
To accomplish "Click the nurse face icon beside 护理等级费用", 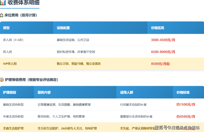I will coord(2,79).
